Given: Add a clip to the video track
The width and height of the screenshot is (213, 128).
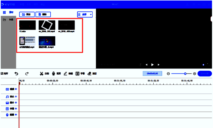Looking at the screenshot, I should tap(16, 89).
